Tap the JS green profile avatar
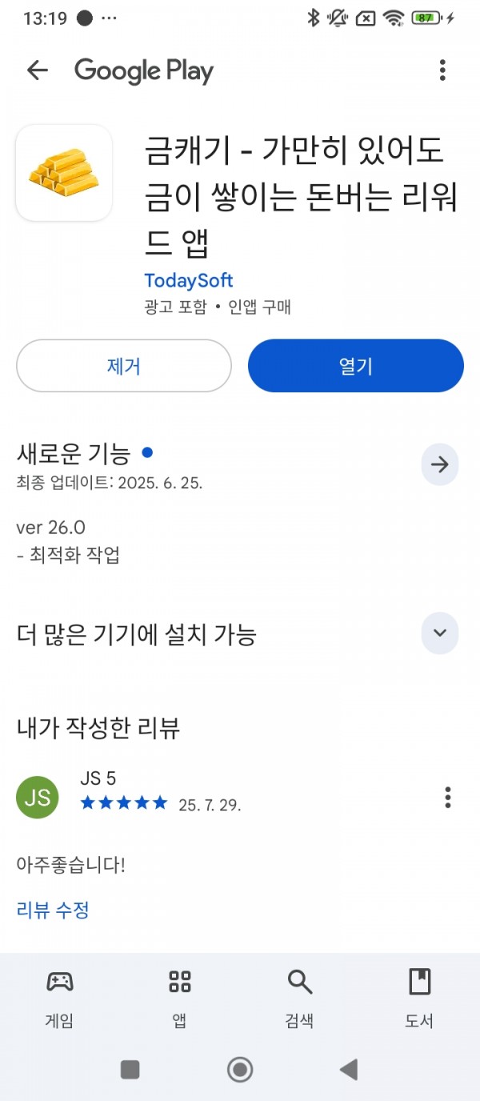The width and height of the screenshot is (480, 1101). pyautogui.click(x=38, y=797)
